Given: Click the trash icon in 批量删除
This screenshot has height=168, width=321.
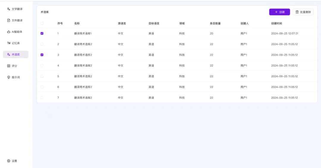Looking at the screenshot, I should pyautogui.click(x=297, y=12).
